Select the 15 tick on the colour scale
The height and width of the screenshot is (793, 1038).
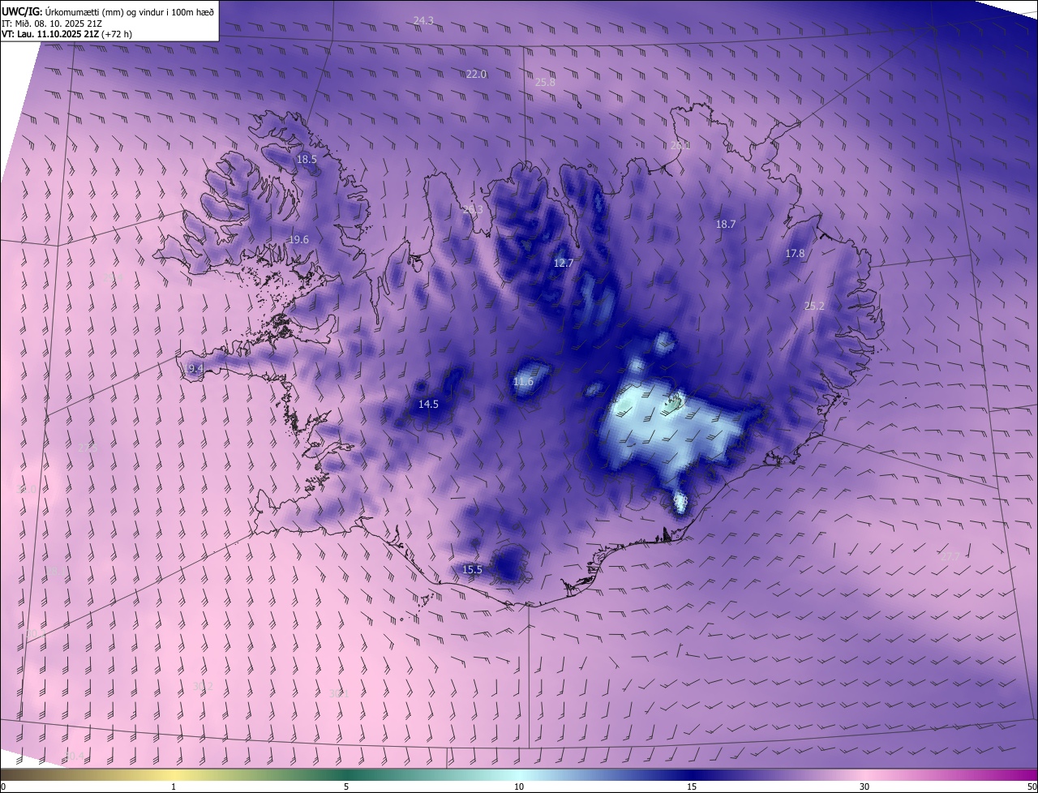tap(692, 787)
